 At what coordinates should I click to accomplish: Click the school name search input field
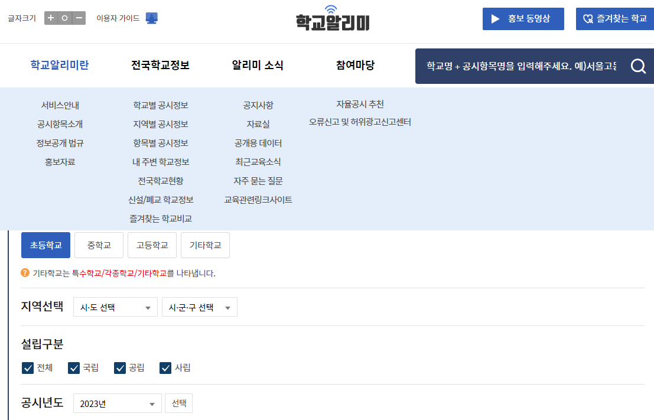point(520,66)
